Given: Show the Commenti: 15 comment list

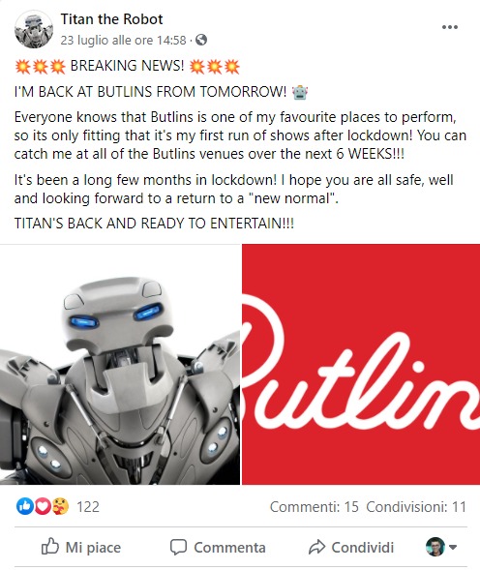Looking at the screenshot, I should 315,507.
